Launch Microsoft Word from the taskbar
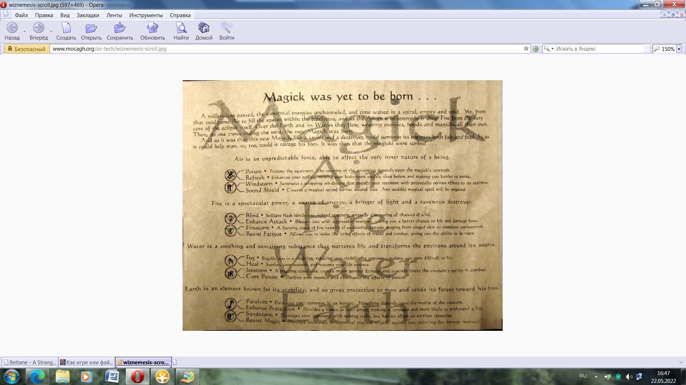The image size is (686, 385). coord(112,376)
